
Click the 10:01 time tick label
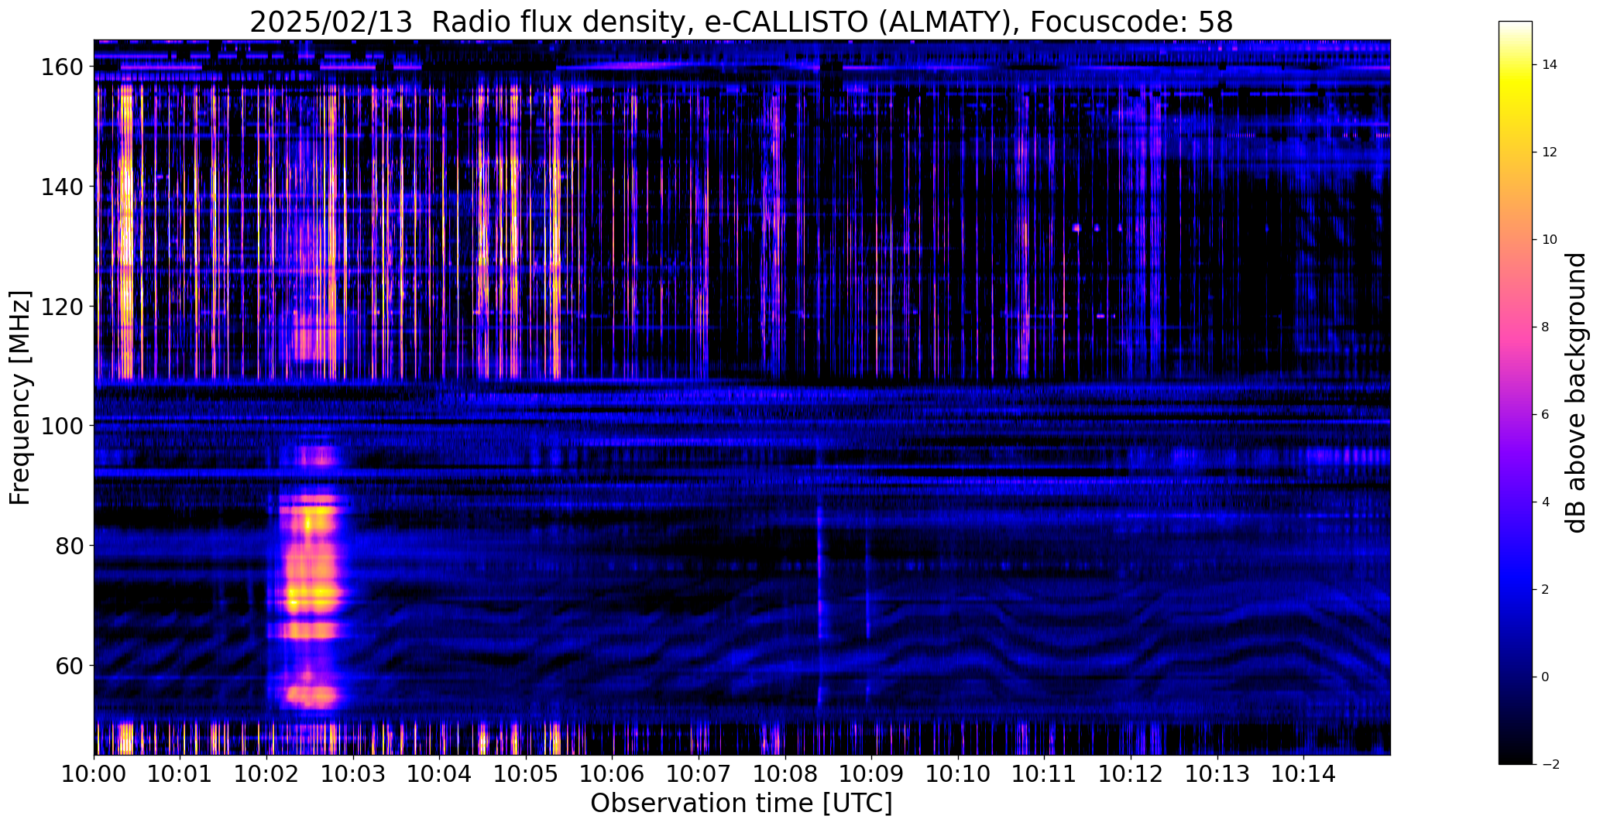[x=180, y=773]
